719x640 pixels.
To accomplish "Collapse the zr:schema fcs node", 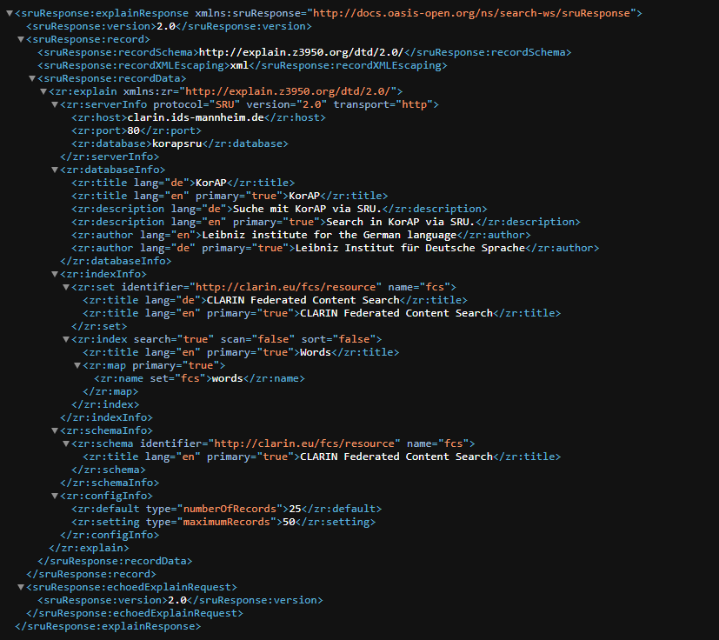I will pyautogui.click(x=66, y=443).
